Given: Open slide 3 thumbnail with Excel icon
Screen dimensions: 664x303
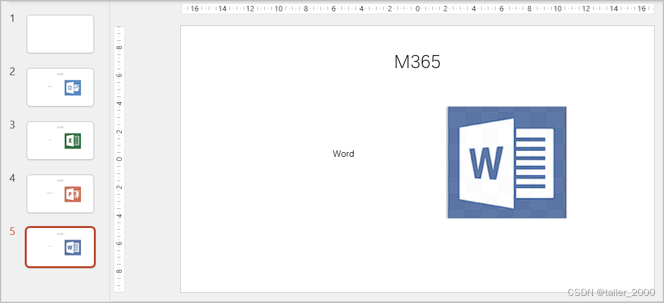Looking at the screenshot, I should (x=60, y=141).
